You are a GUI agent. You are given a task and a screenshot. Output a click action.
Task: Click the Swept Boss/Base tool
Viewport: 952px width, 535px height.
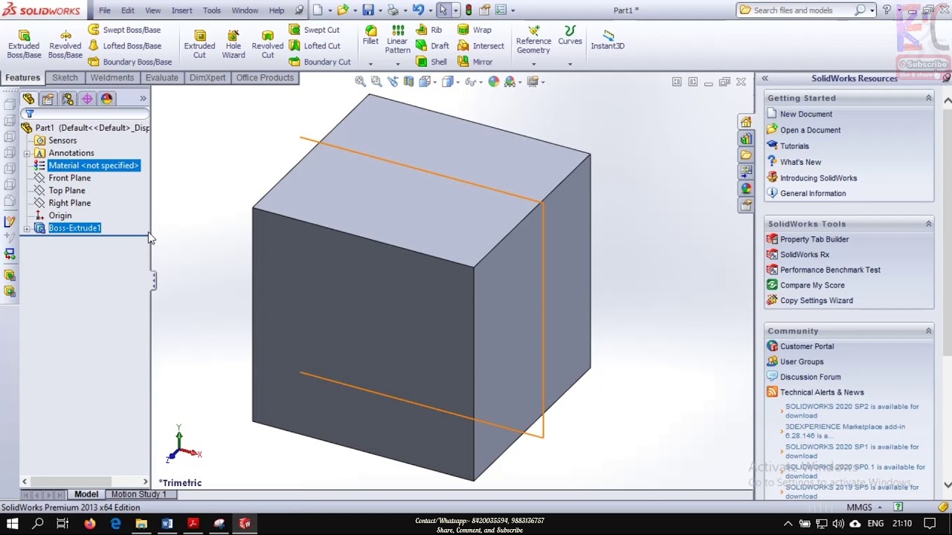(124, 30)
